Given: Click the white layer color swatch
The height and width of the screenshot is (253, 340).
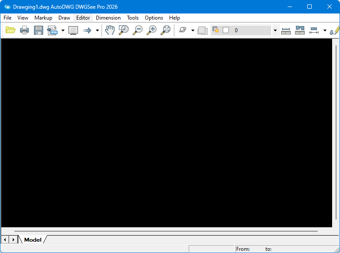Looking at the screenshot, I should tap(226, 30).
